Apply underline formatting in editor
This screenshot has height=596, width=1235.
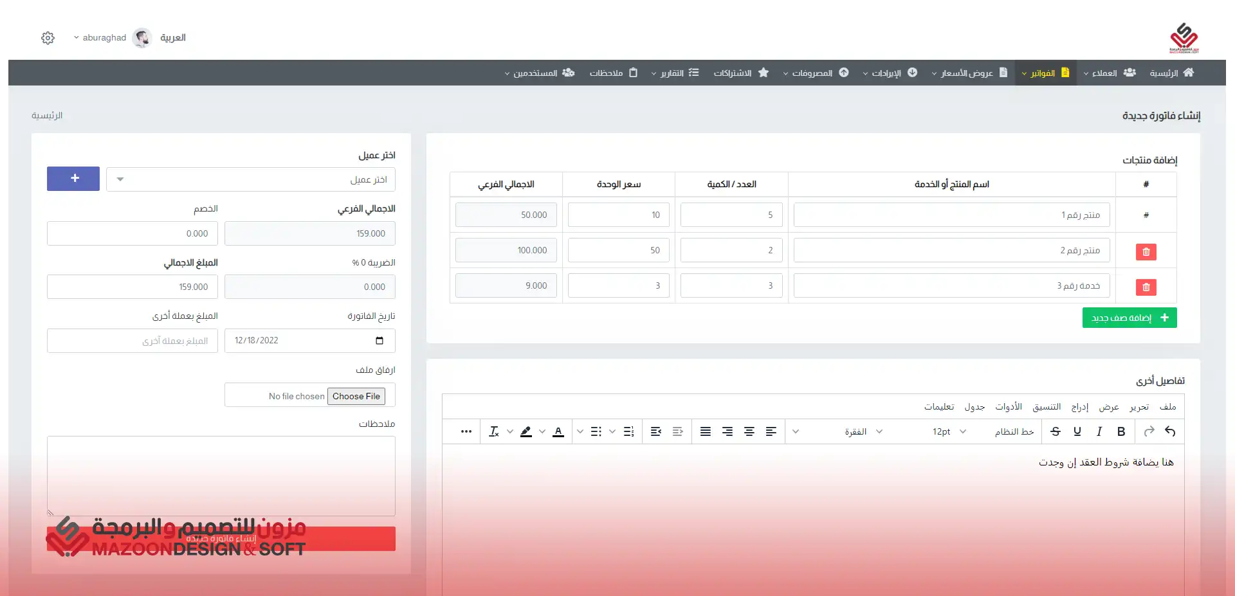(x=1077, y=431)
